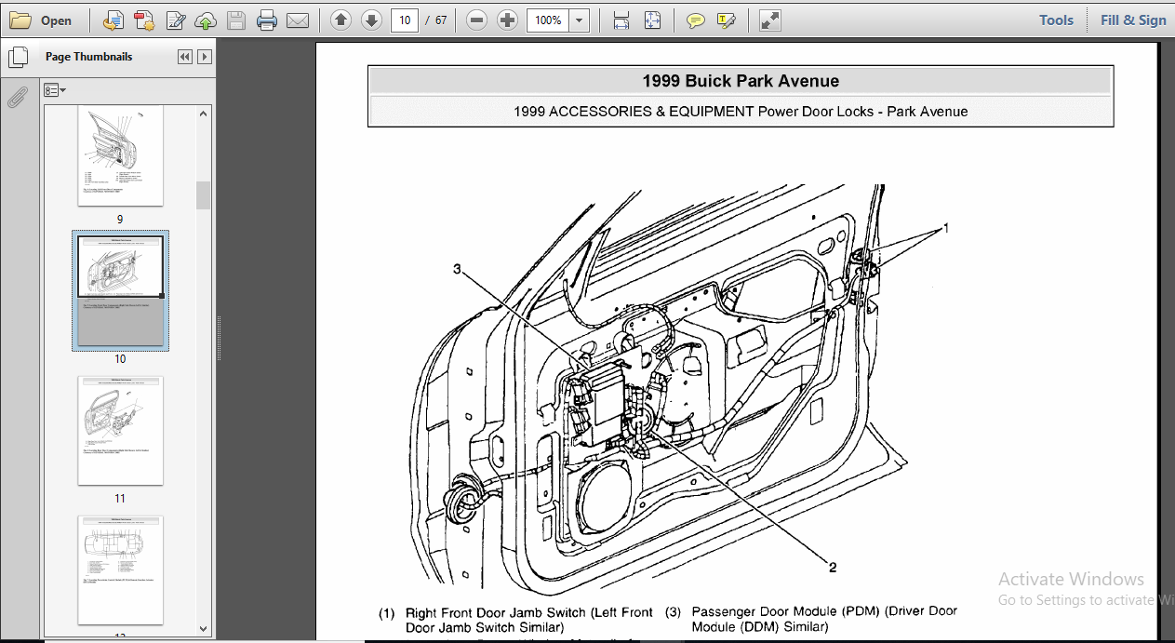The image size is (1175, 643).
Task: Open the Fill & Sign pane
Action: [x=1133, y=20]
